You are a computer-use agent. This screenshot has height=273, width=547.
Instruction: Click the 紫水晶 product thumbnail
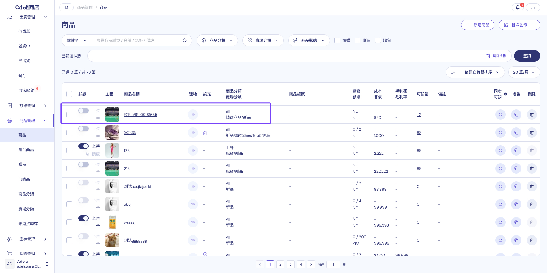(112, 133)
